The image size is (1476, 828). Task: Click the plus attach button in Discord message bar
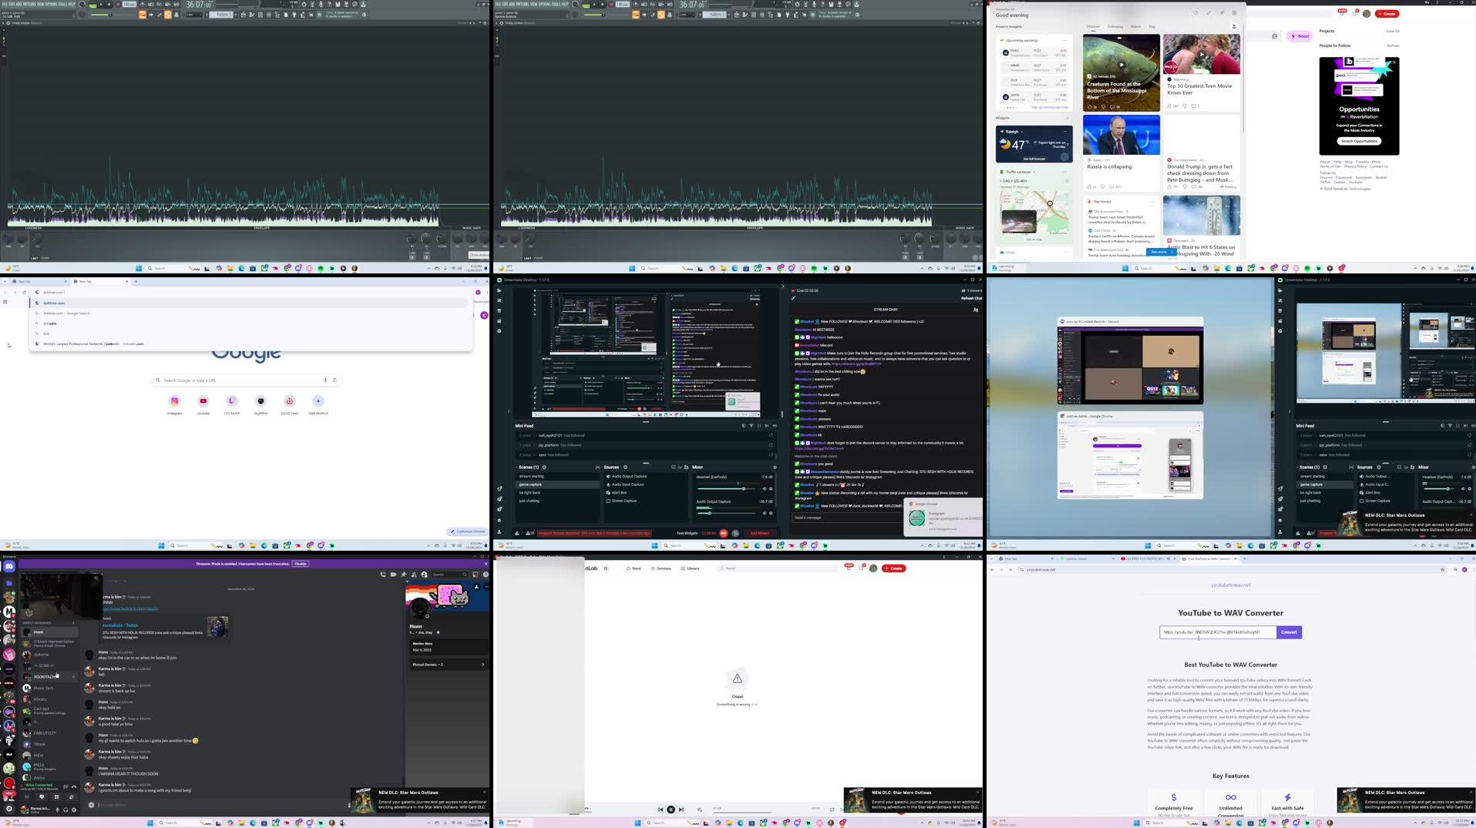[x=91, y=805]
